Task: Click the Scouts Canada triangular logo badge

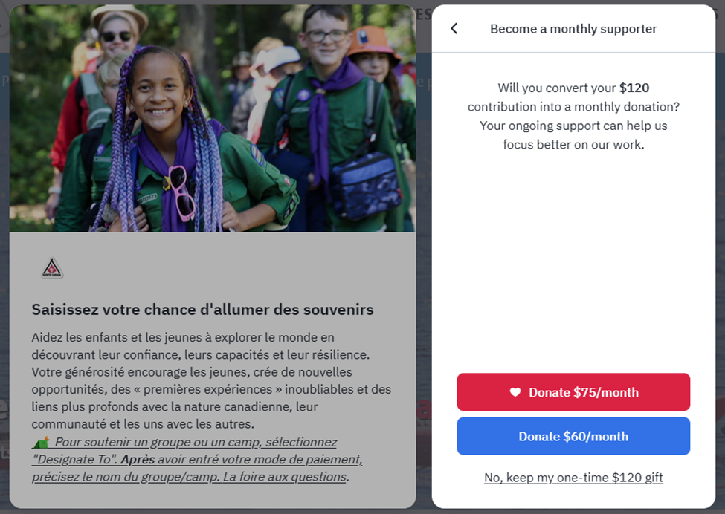Action: [x=52, y=268]
